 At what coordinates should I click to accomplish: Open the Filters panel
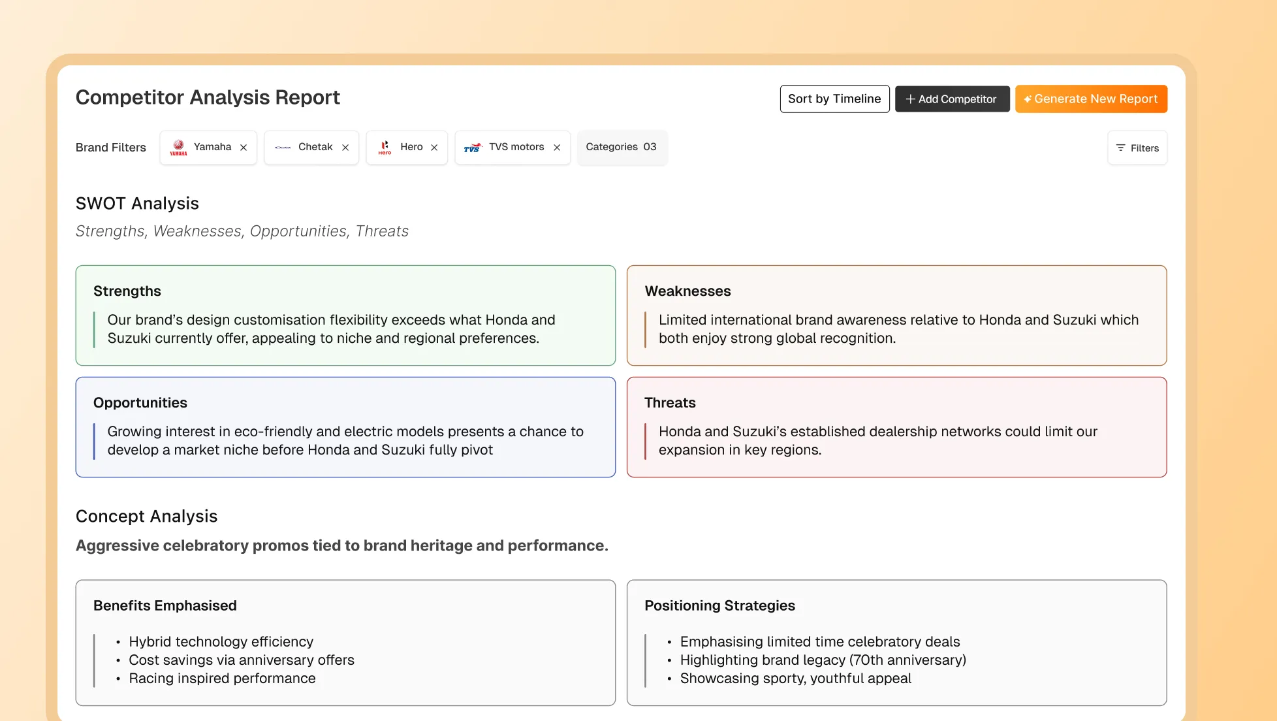click(x=1137, y=148)
